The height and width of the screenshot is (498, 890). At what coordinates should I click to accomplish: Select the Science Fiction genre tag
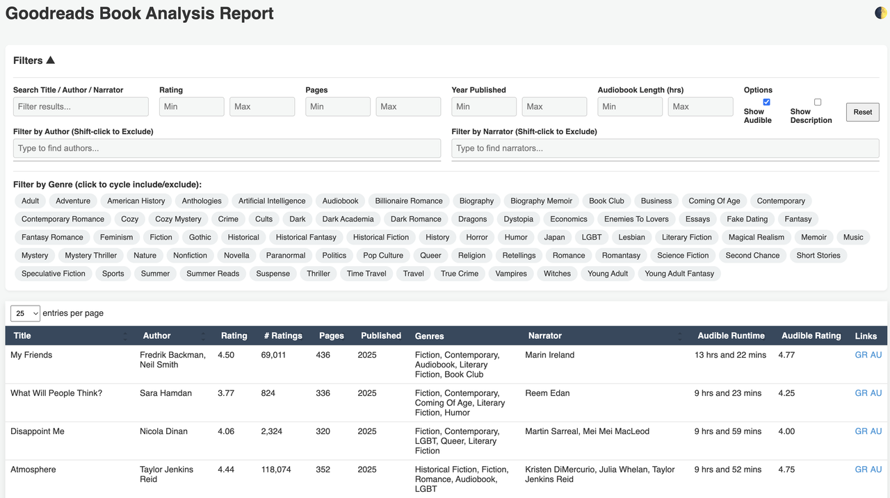(683, 255)
